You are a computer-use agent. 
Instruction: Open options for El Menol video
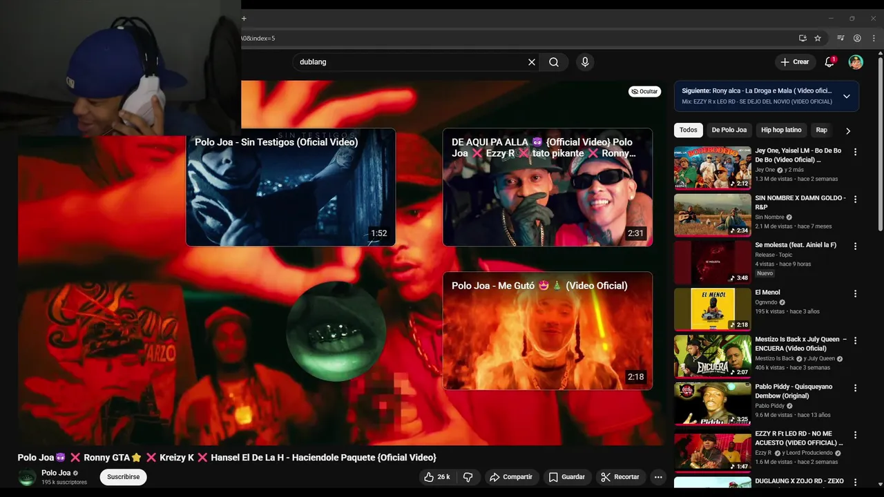(x=855, y=293)
